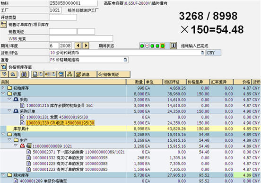Click the expand all nodes icon

pos(5,74)
